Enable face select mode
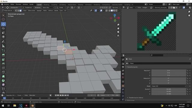This screenshot has width=192, height=108. 21,11
